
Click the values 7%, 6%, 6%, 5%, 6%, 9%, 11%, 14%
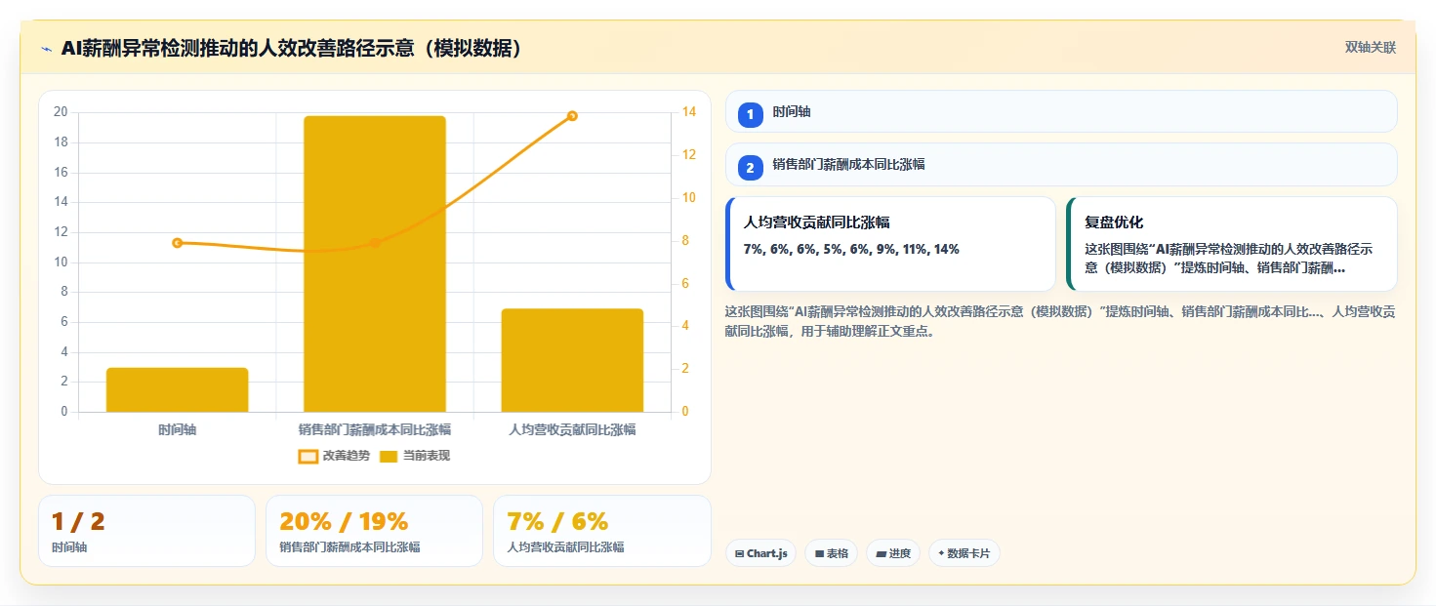coord(851,249)
